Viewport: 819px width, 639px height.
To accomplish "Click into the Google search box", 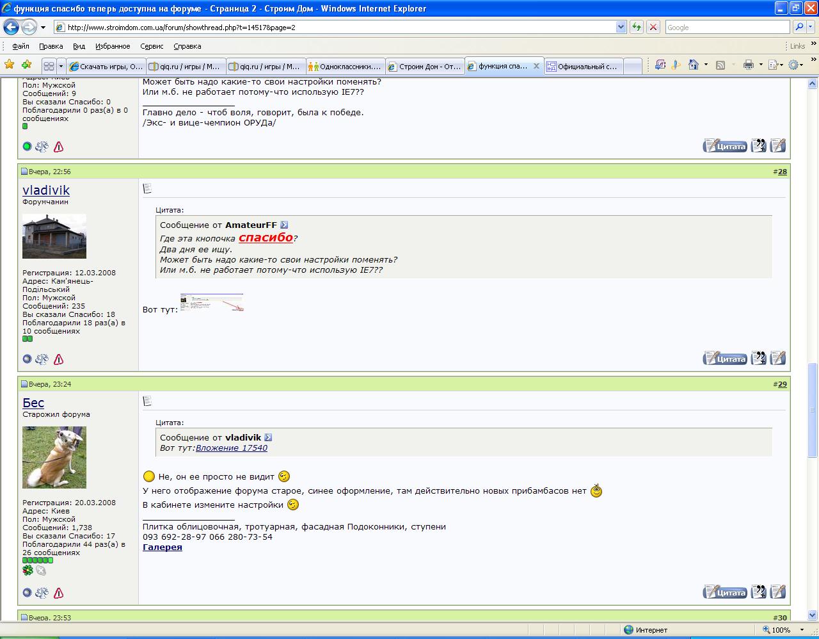I will 727,27.
